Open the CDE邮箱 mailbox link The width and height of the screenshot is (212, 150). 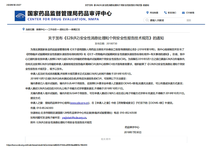click(190, 13)
